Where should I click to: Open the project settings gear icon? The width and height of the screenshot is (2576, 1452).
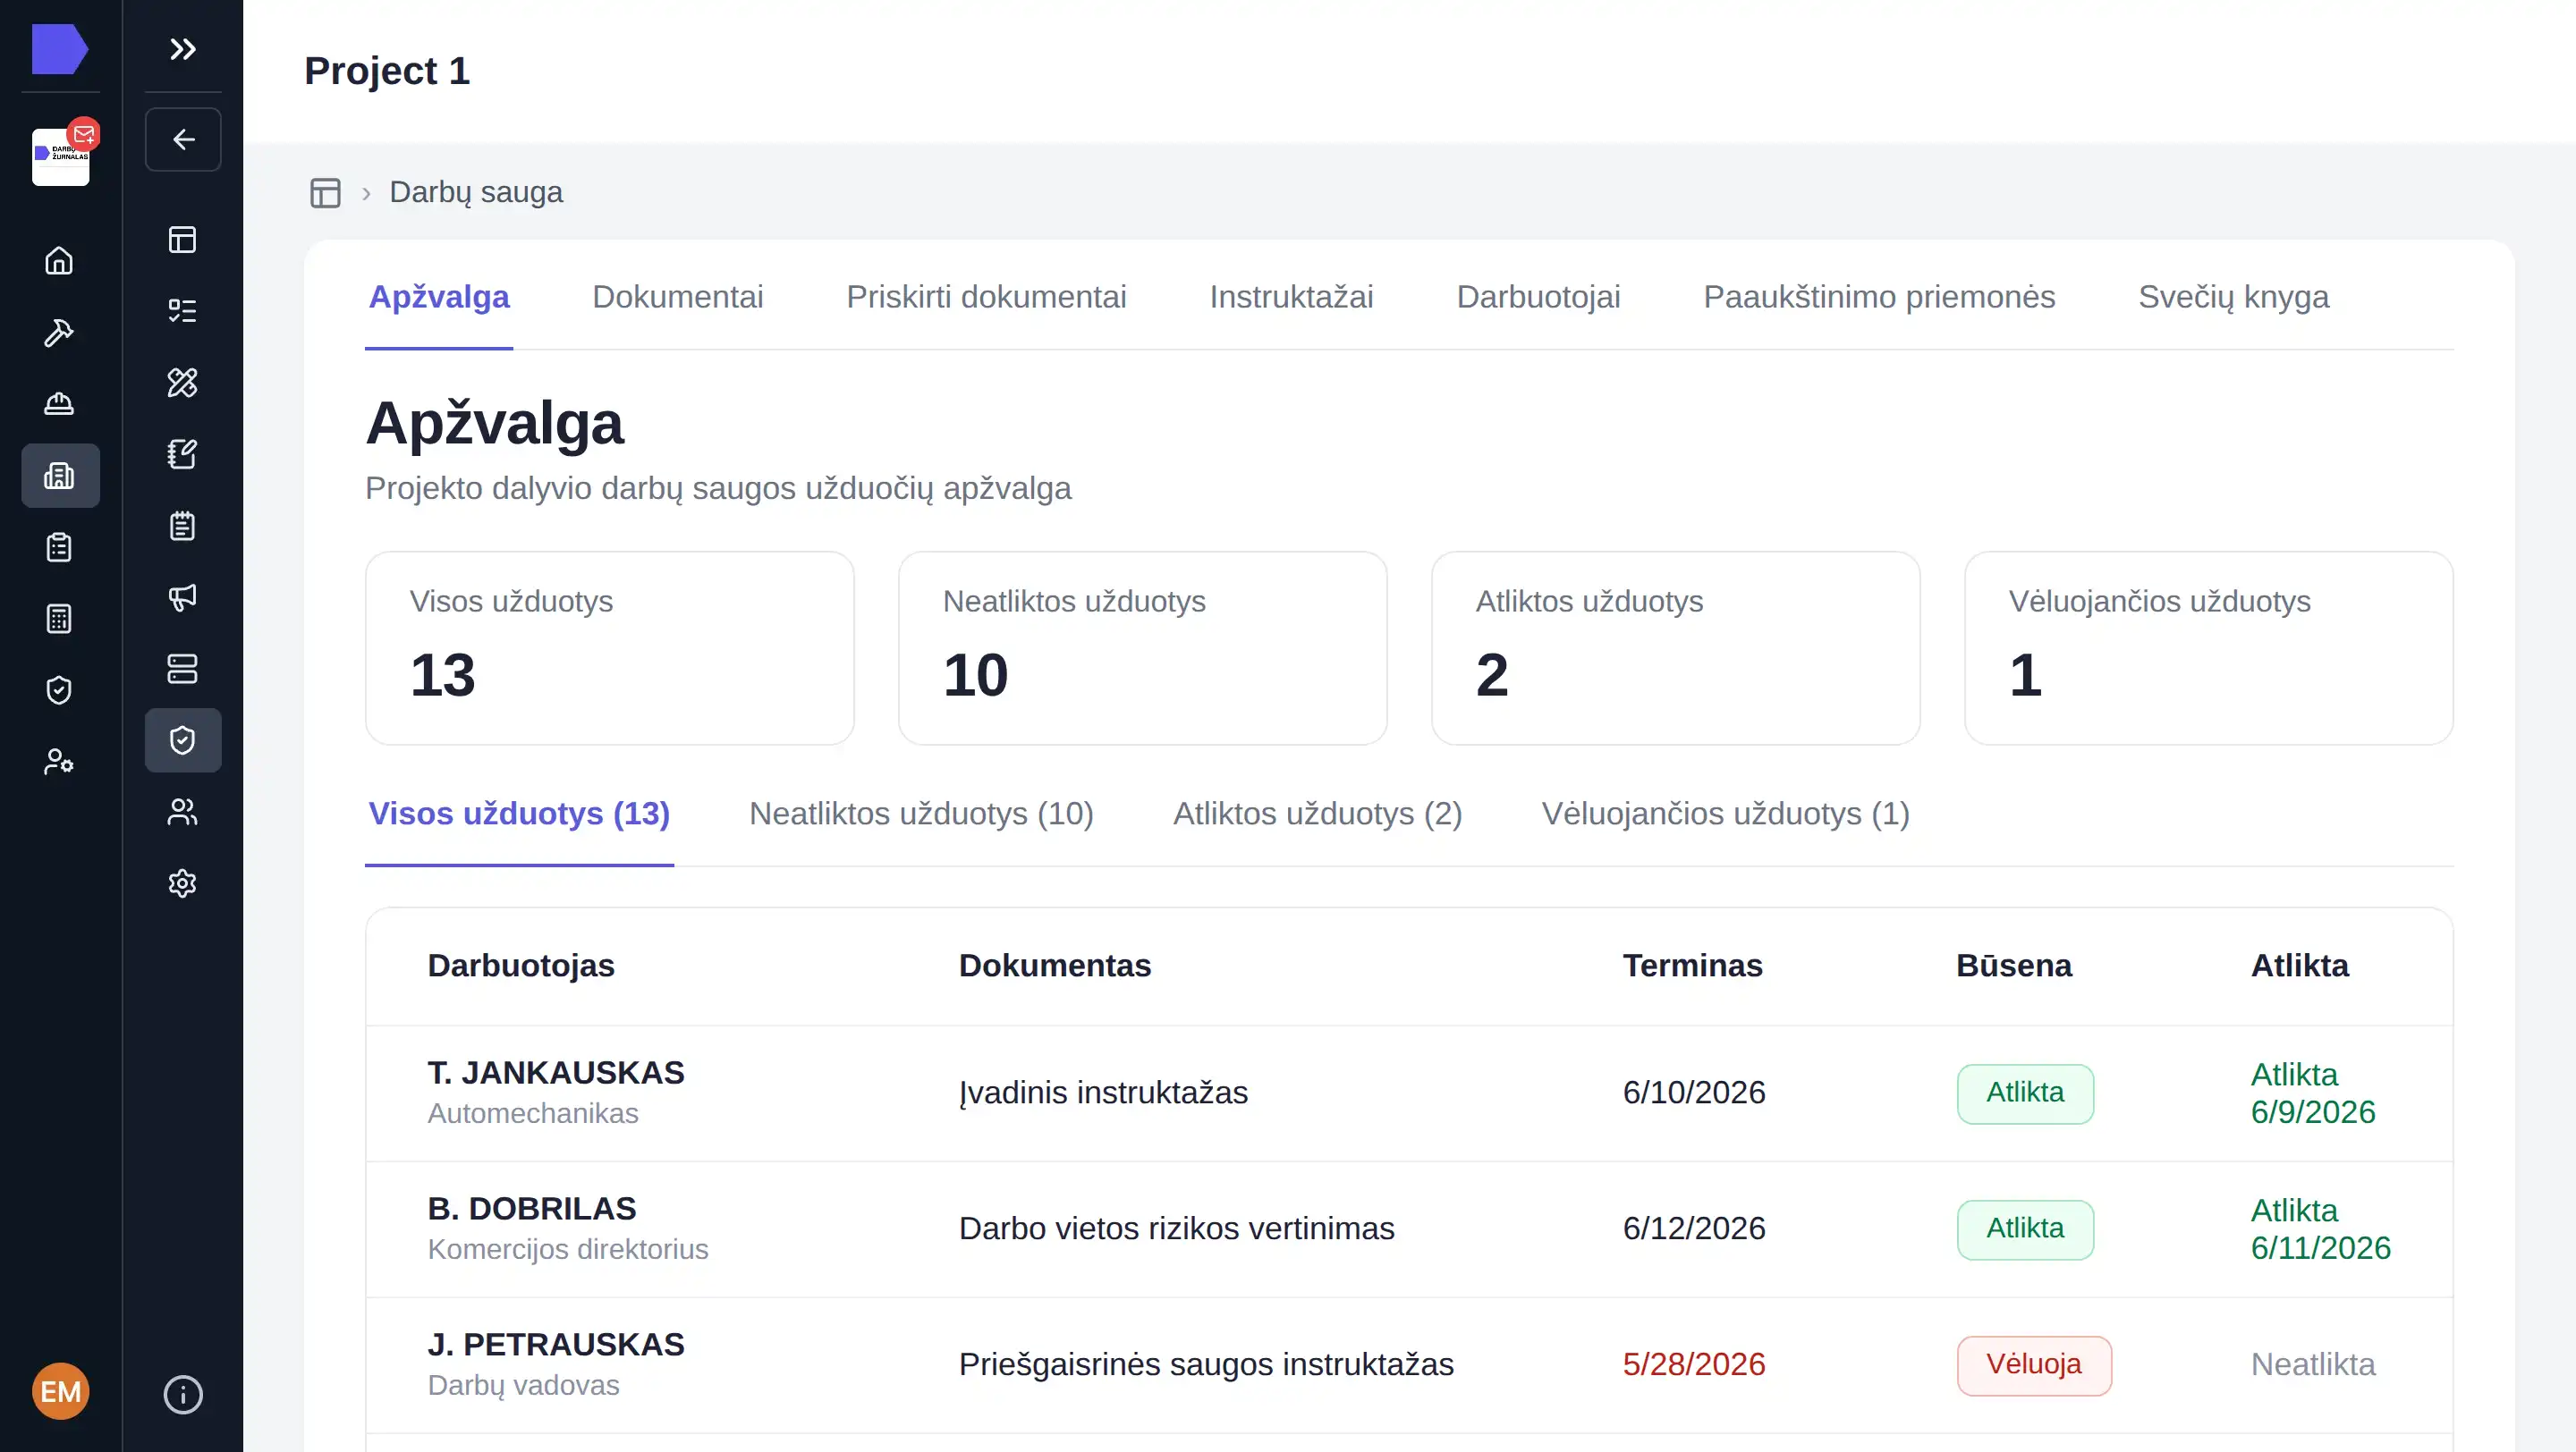tap(183, 883)
